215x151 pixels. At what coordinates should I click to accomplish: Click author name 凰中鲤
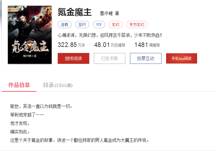pyautogui.click(x=106, y=13)
